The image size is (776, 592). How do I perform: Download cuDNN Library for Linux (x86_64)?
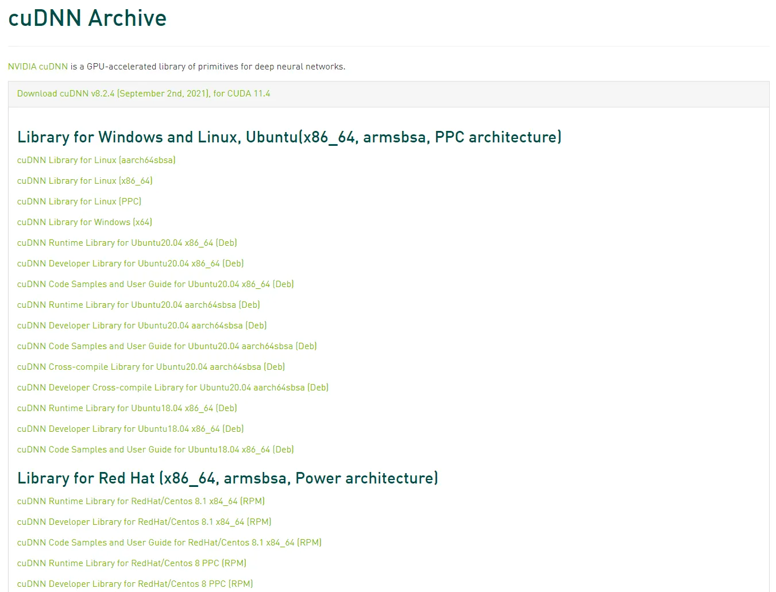point(85,181)
